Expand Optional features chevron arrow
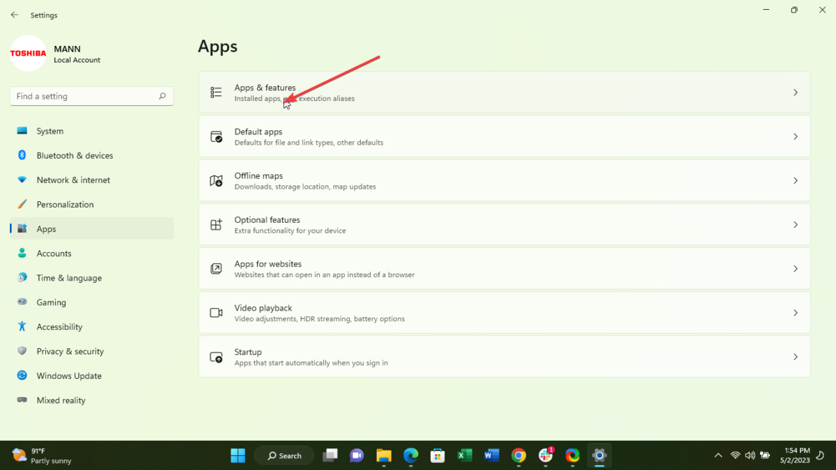836x470 pixels. pyautogui.click(x=796, y=224)
